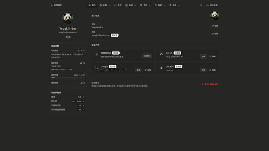Click the $10.31 available balance value

coord(81,50)
